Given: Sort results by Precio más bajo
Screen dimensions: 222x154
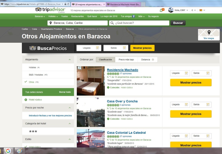Looking at the screenshot, I should click(126, 60).
